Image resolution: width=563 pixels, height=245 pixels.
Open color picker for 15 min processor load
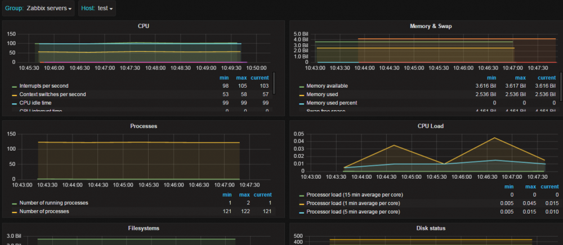[x=302, y=196]
